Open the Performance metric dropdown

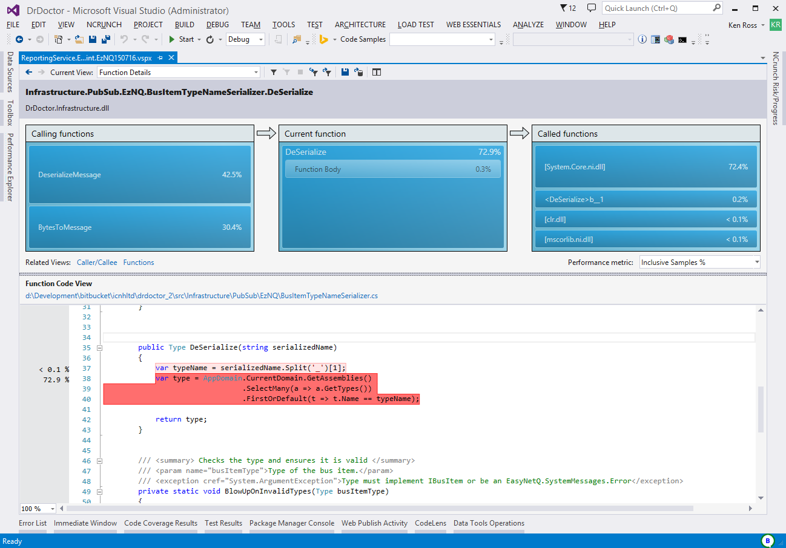coord(699,263)
